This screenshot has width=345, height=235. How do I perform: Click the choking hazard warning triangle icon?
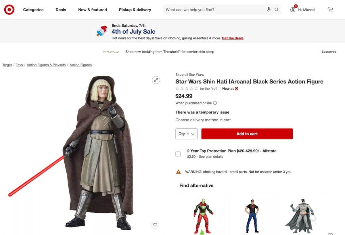178,171
